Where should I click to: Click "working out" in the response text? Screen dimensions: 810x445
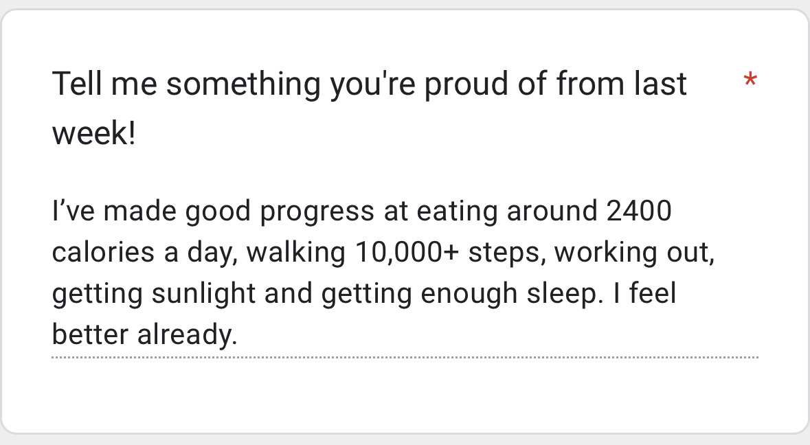(x=633, y=253)
